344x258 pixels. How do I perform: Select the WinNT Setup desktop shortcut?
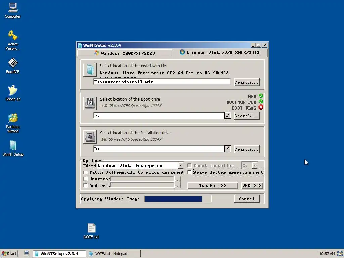pos(13,148)
